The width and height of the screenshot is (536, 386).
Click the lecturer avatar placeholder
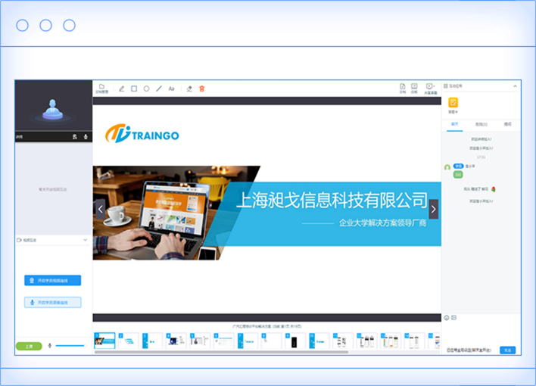[53, 110]
